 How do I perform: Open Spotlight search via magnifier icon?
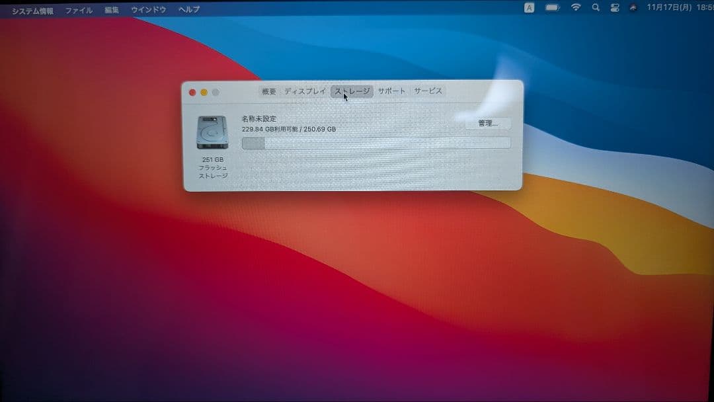tap(596, 8)
